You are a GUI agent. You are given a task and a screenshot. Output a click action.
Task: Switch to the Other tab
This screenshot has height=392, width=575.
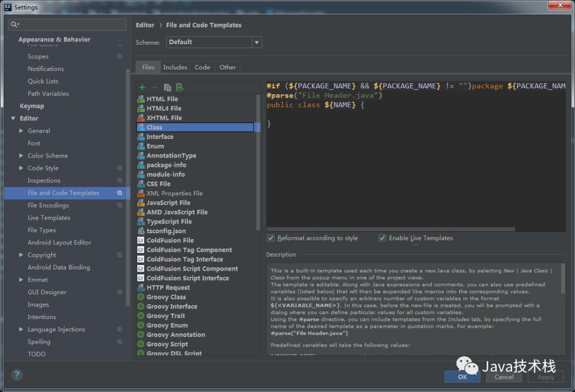click(228, 67)
